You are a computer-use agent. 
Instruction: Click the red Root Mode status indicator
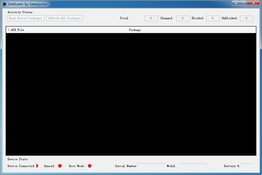90,166
